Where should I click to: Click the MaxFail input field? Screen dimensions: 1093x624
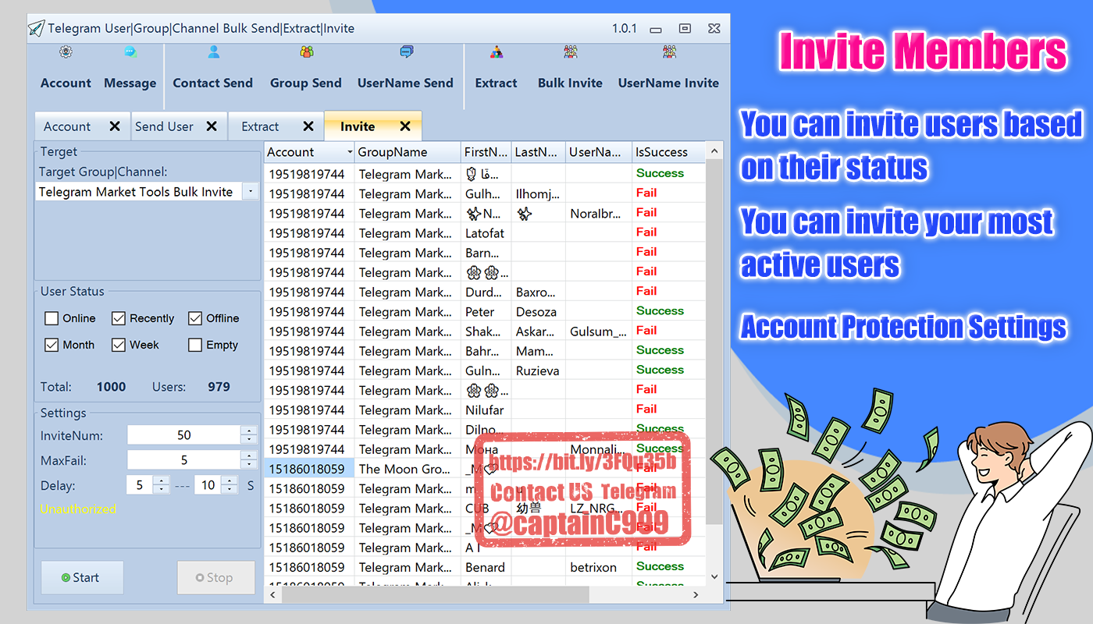click(184, 460)
